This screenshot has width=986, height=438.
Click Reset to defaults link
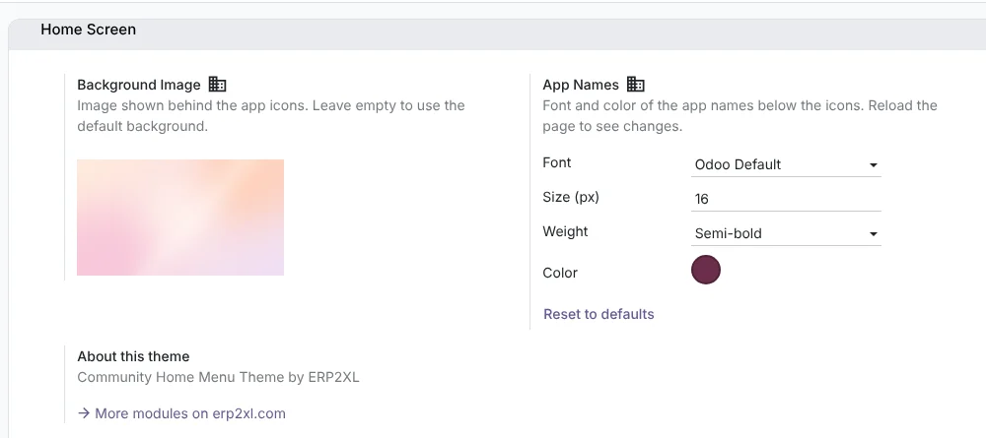599,314
